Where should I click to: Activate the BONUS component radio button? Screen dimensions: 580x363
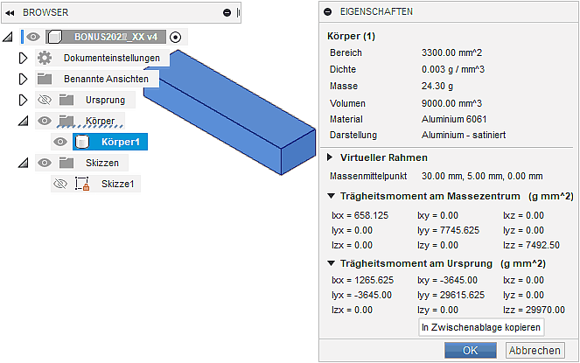[x=176, y=37]
